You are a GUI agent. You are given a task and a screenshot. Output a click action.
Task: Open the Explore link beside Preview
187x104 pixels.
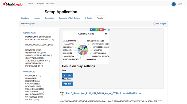click(x=32, y=24)
